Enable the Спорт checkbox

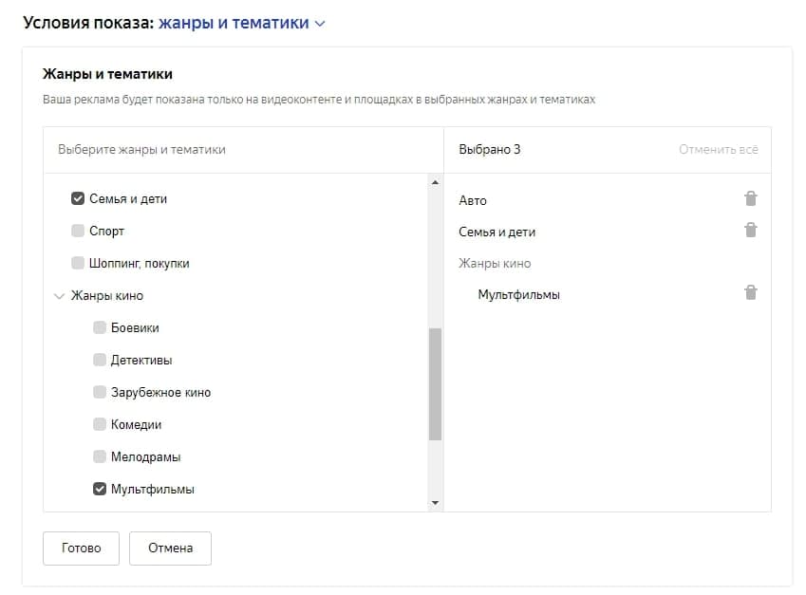78,231
